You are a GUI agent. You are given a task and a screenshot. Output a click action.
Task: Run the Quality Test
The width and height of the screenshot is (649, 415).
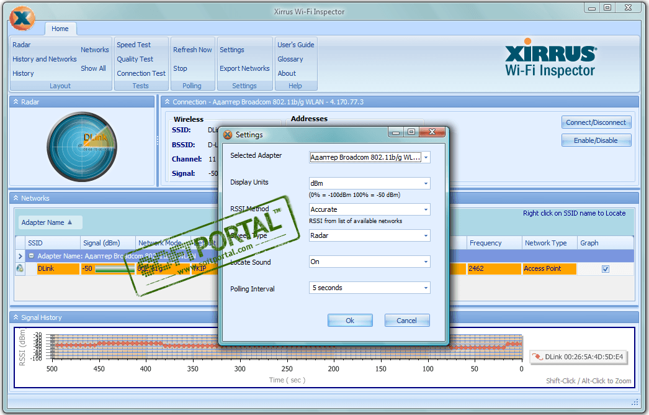[135, 59]
